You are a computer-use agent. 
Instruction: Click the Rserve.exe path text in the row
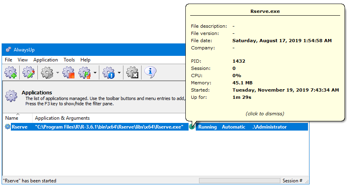point(109,127)
